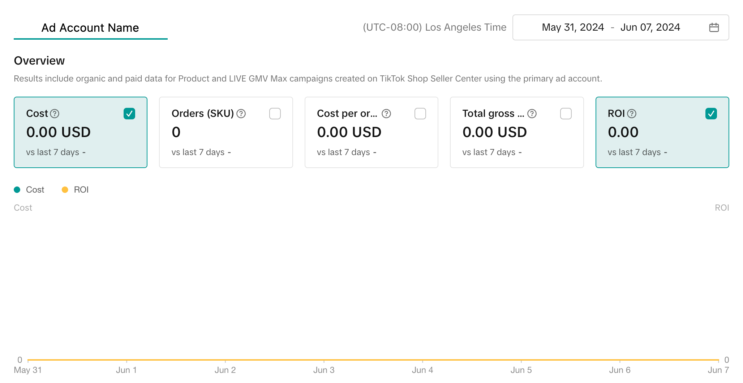Click the Cost per order help icon
The height and width of the screenshot is (383, 743).
click(386, 114)
